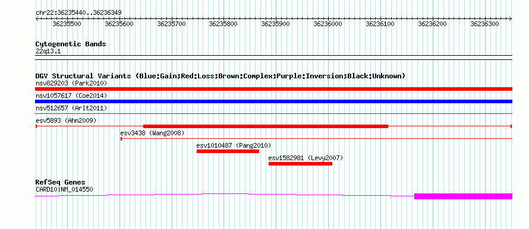Click the 36236100 ruler position label
Image resolution: width=529 pixels, height=229 pixels.
(x=380, y=24)
